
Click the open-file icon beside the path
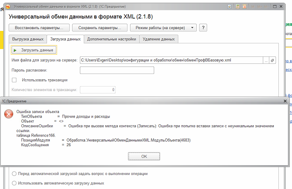(x=272, y=60)
